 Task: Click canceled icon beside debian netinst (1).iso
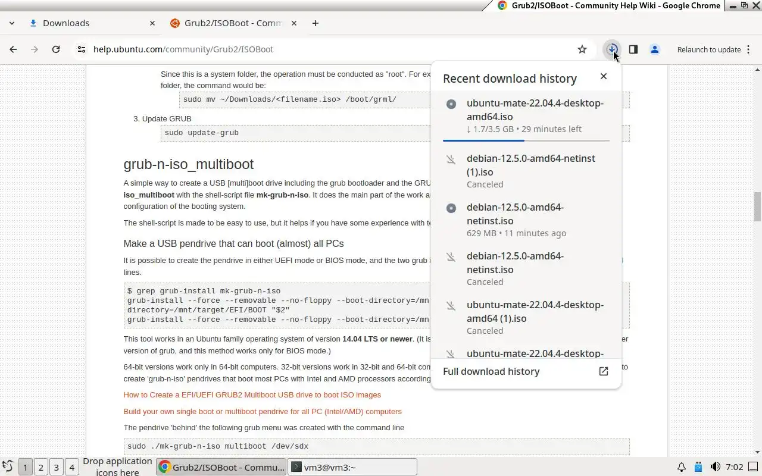point(451,159)
